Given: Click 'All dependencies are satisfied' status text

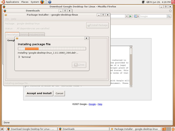Looking at the screenshot, I should click(33, 29).
